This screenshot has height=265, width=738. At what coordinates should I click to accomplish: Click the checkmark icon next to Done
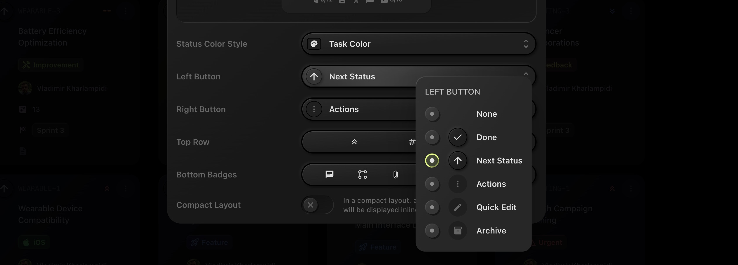point(458,137)
